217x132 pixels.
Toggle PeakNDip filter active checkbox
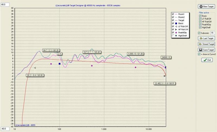tap(200, 25)
